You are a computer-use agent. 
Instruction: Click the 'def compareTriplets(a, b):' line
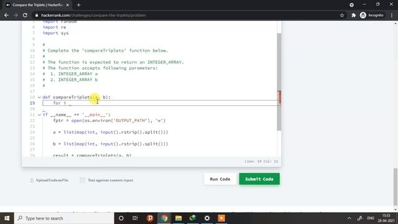[x=76, y=97]
